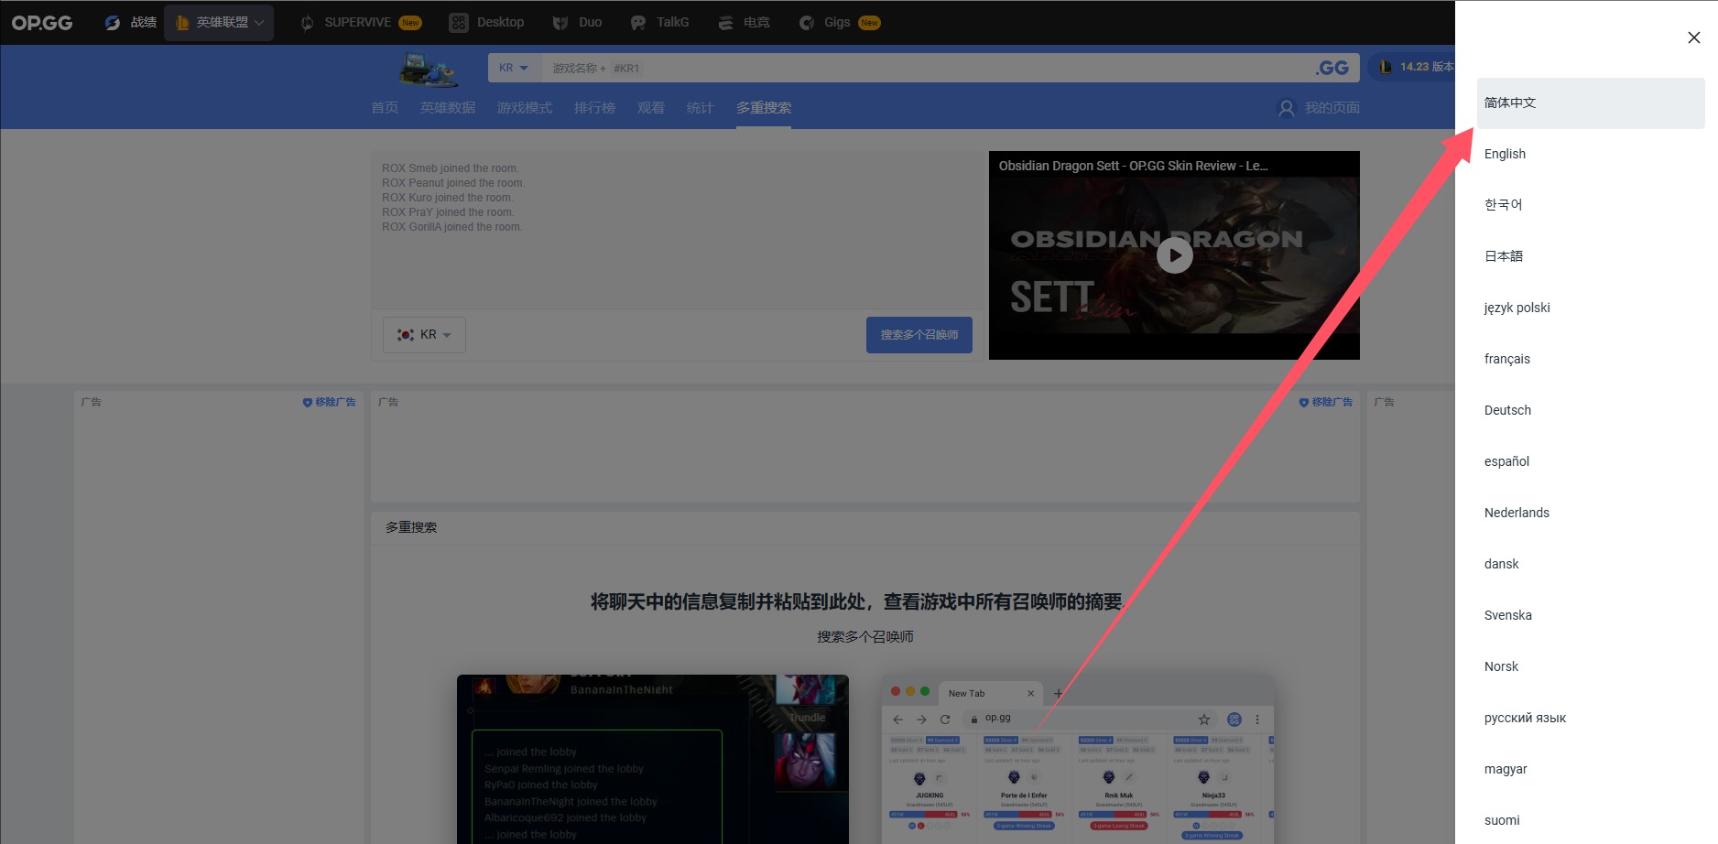Switch to the 排行榜 leaderboard tab
Image resolution: width=1718 pixels, height=844 pixels.
593,107
